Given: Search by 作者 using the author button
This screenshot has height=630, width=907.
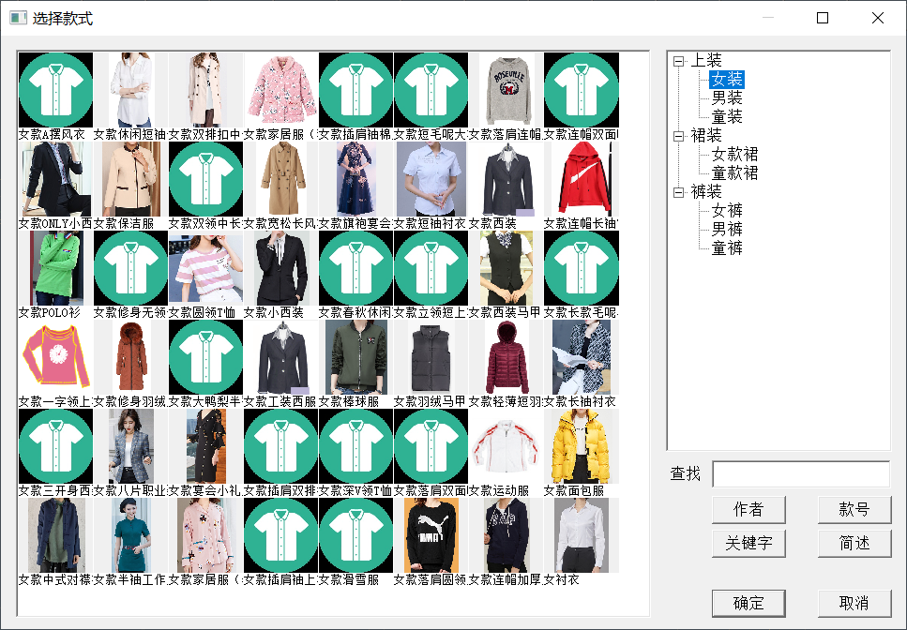Looking at the screenshot, I should (x=748, y=509).
